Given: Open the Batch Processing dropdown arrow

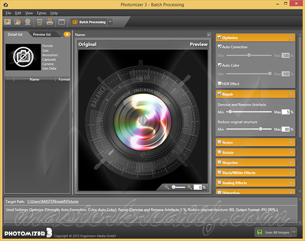Looking at the screenshot, I should point(110,22).
